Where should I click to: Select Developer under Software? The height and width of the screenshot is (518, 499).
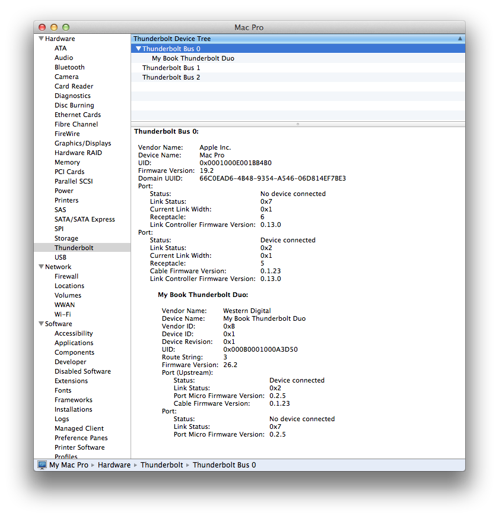[x=70, y=362]
